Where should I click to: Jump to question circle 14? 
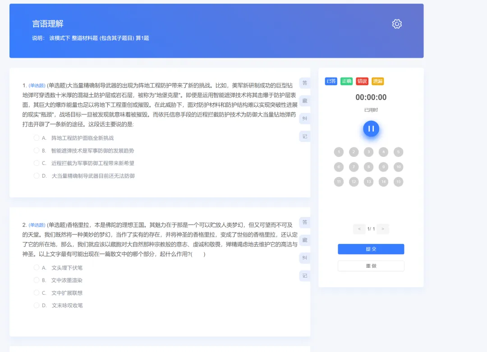(x=384, y=182)
